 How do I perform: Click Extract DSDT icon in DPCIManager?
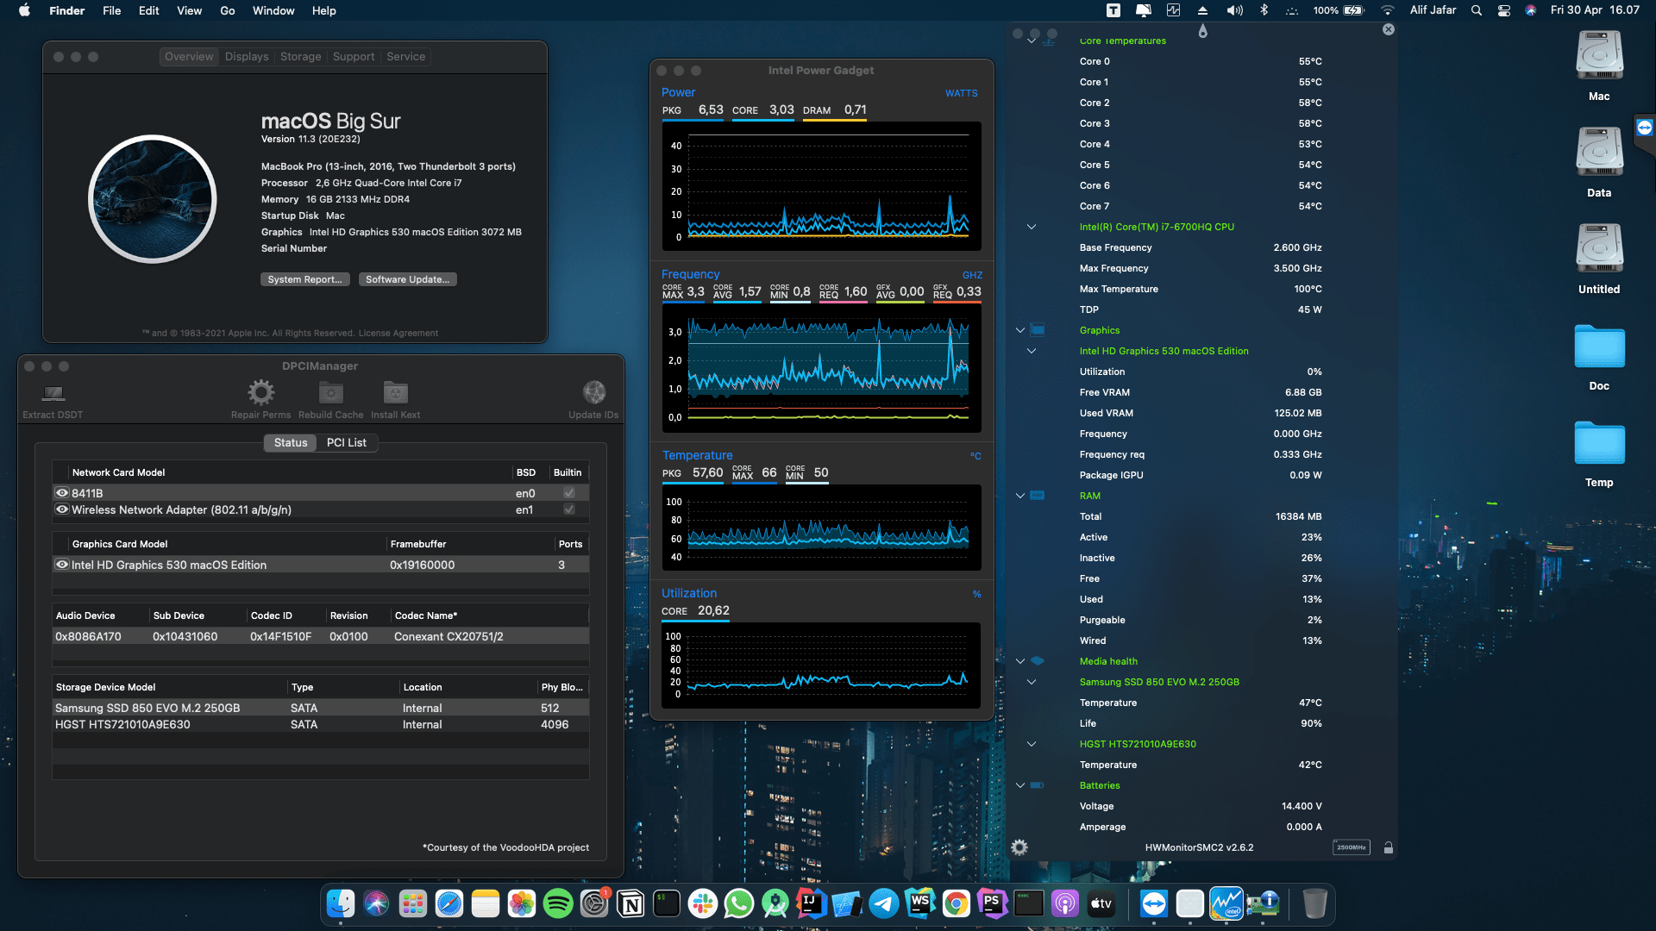[53, 393]
